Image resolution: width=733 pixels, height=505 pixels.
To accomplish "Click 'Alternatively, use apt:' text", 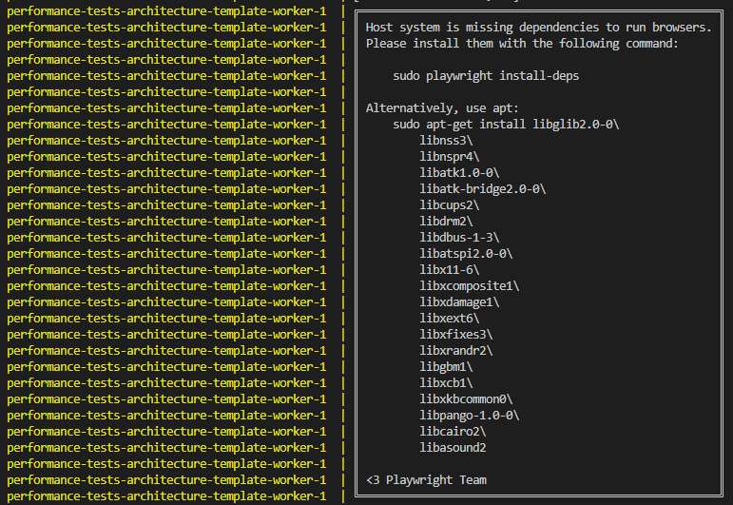I will coord(442,108).
